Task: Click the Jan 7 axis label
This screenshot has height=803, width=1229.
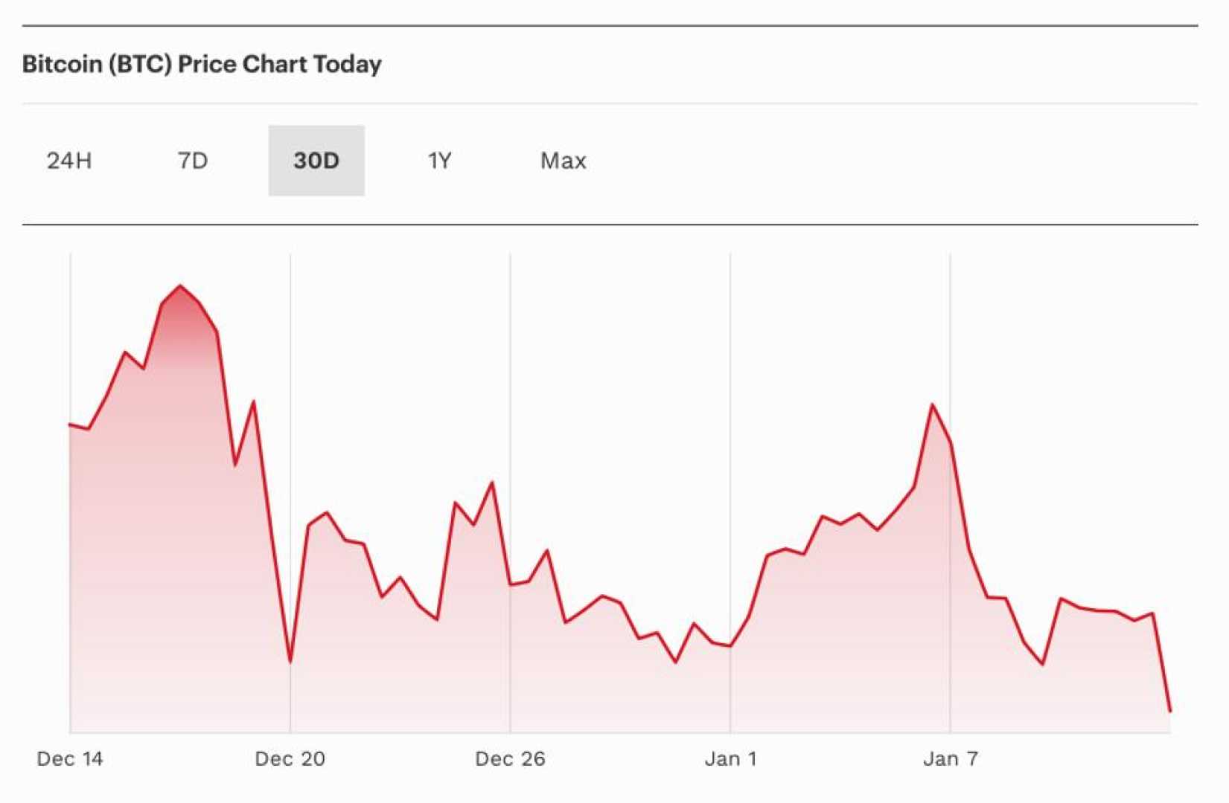Action: click(950, 759)
